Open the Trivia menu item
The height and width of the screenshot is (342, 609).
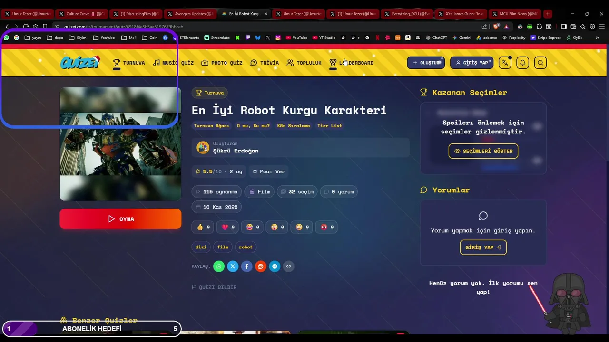pyautogui.click(x=265, y=63)
